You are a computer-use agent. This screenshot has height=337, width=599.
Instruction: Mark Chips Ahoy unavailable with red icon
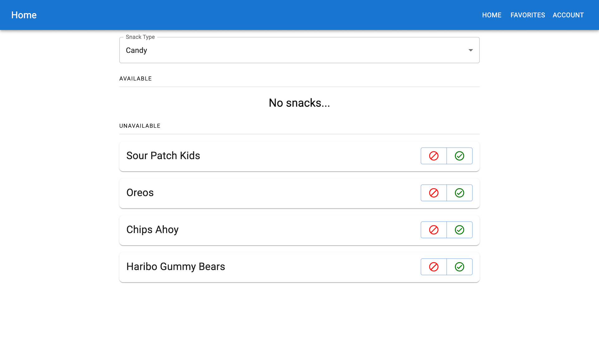pos(434,230)
